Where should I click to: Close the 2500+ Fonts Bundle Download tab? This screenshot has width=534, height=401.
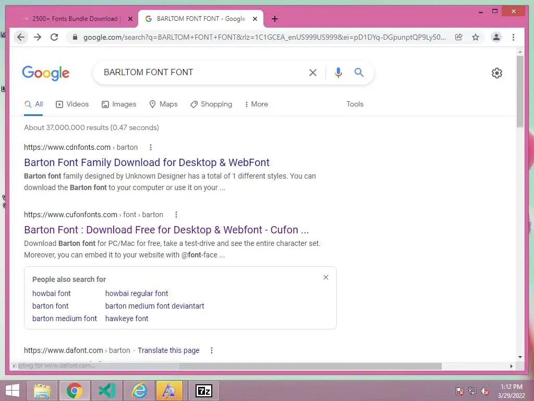coord(130,19)
